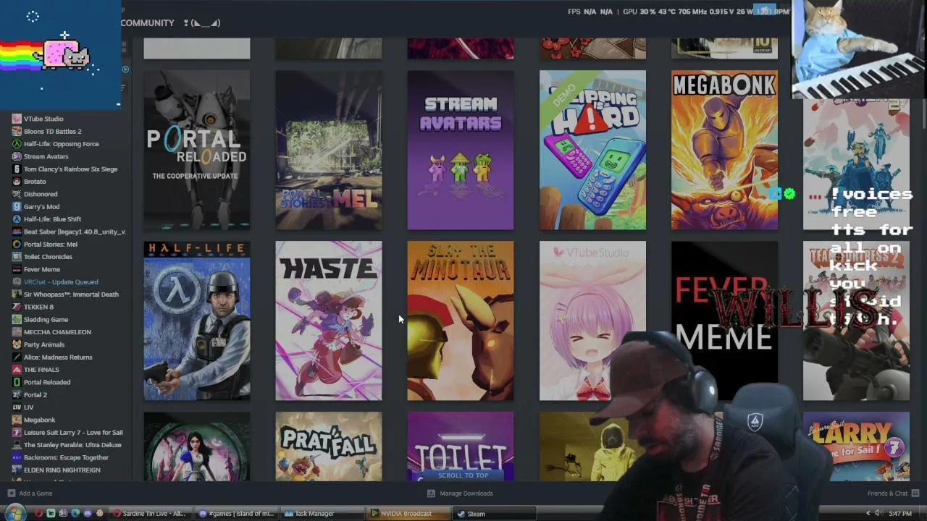Viewport: 927px width, 521px height.
Task: Open the Portal Reloaded game cover
Action: [x=197, y=150]
